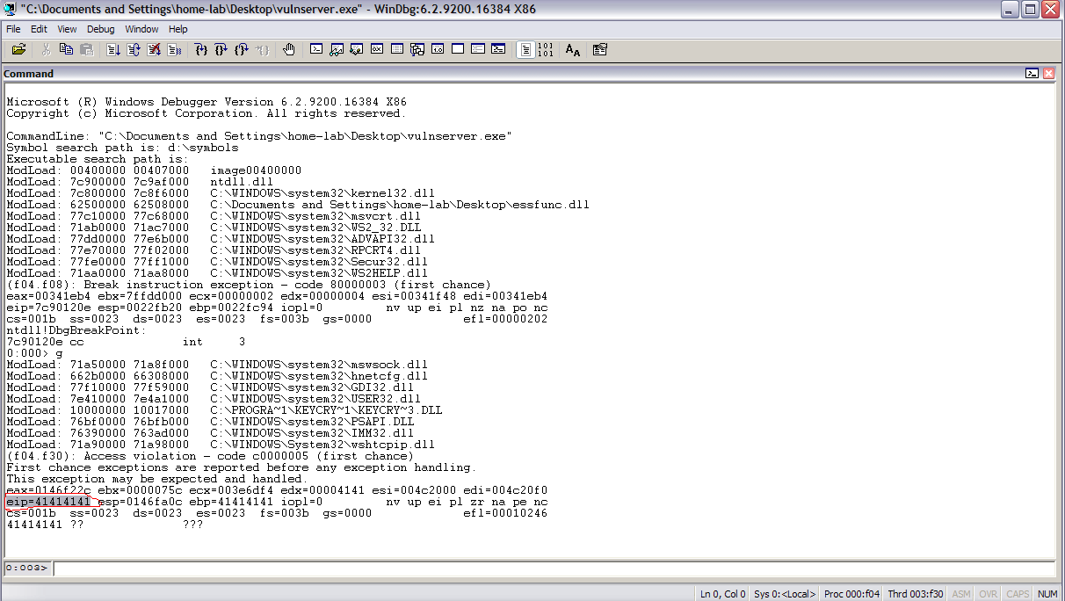Click the Step Into braces icon
Image resolution: width=1065 pixels, height=601 pixels.
pyautogui.click(x=201, y=50)
